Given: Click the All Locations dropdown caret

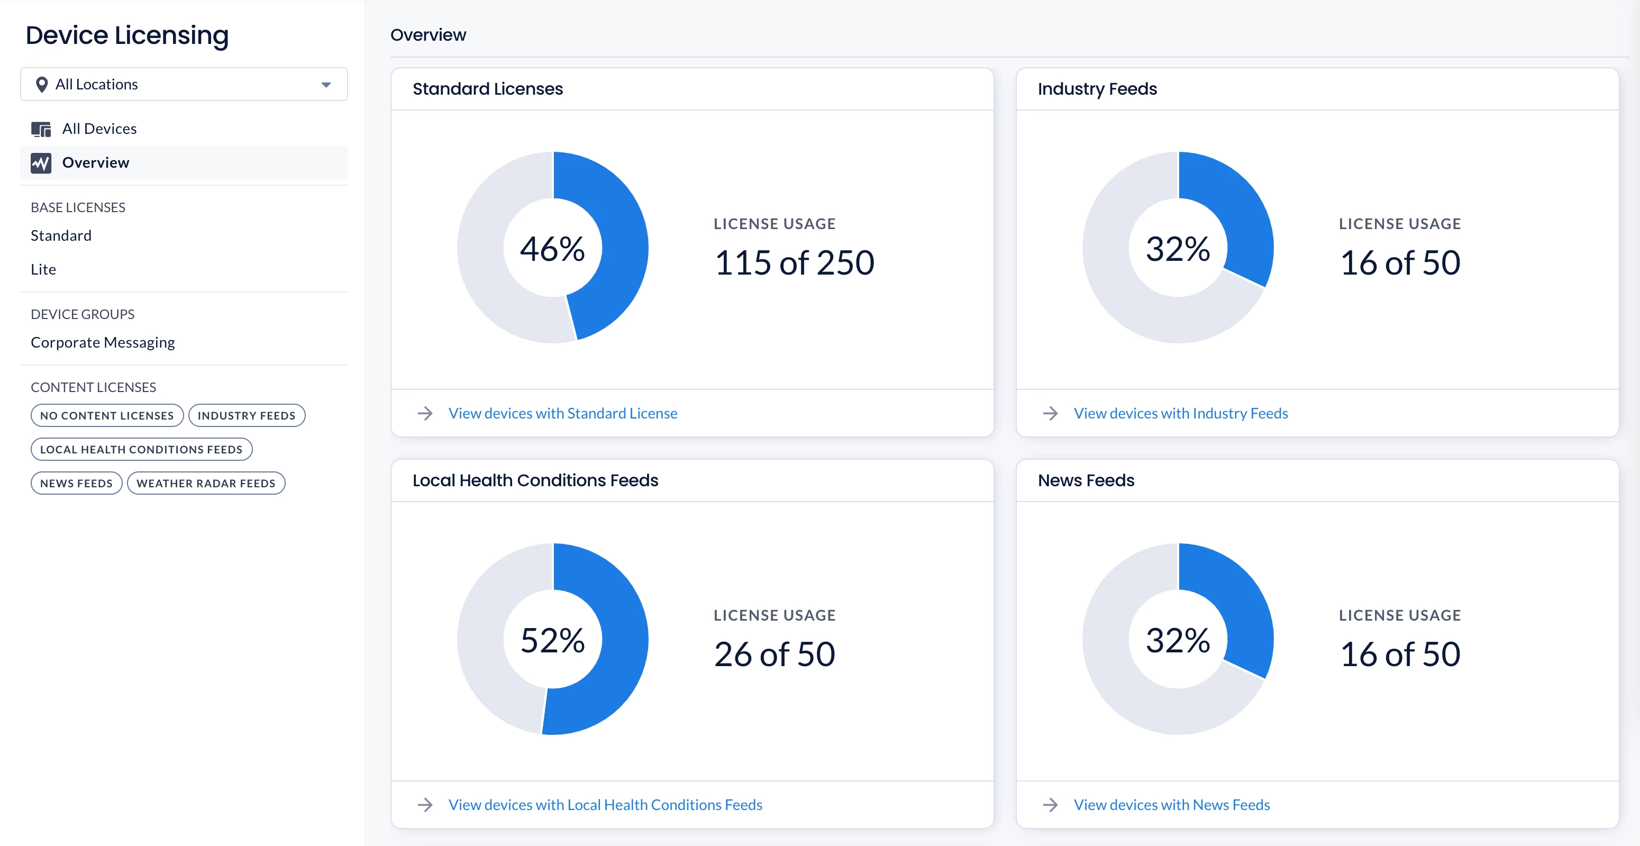Looking at the screenshot, I should [x=326, y=85].
